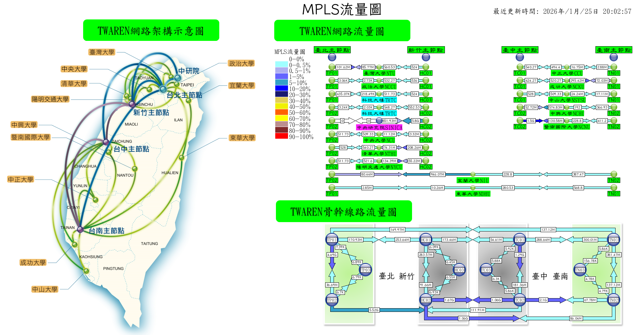The image size is (637, 335).
Task: Click the blue sphere under 臺南主節點 header
Action: point(614,57)
